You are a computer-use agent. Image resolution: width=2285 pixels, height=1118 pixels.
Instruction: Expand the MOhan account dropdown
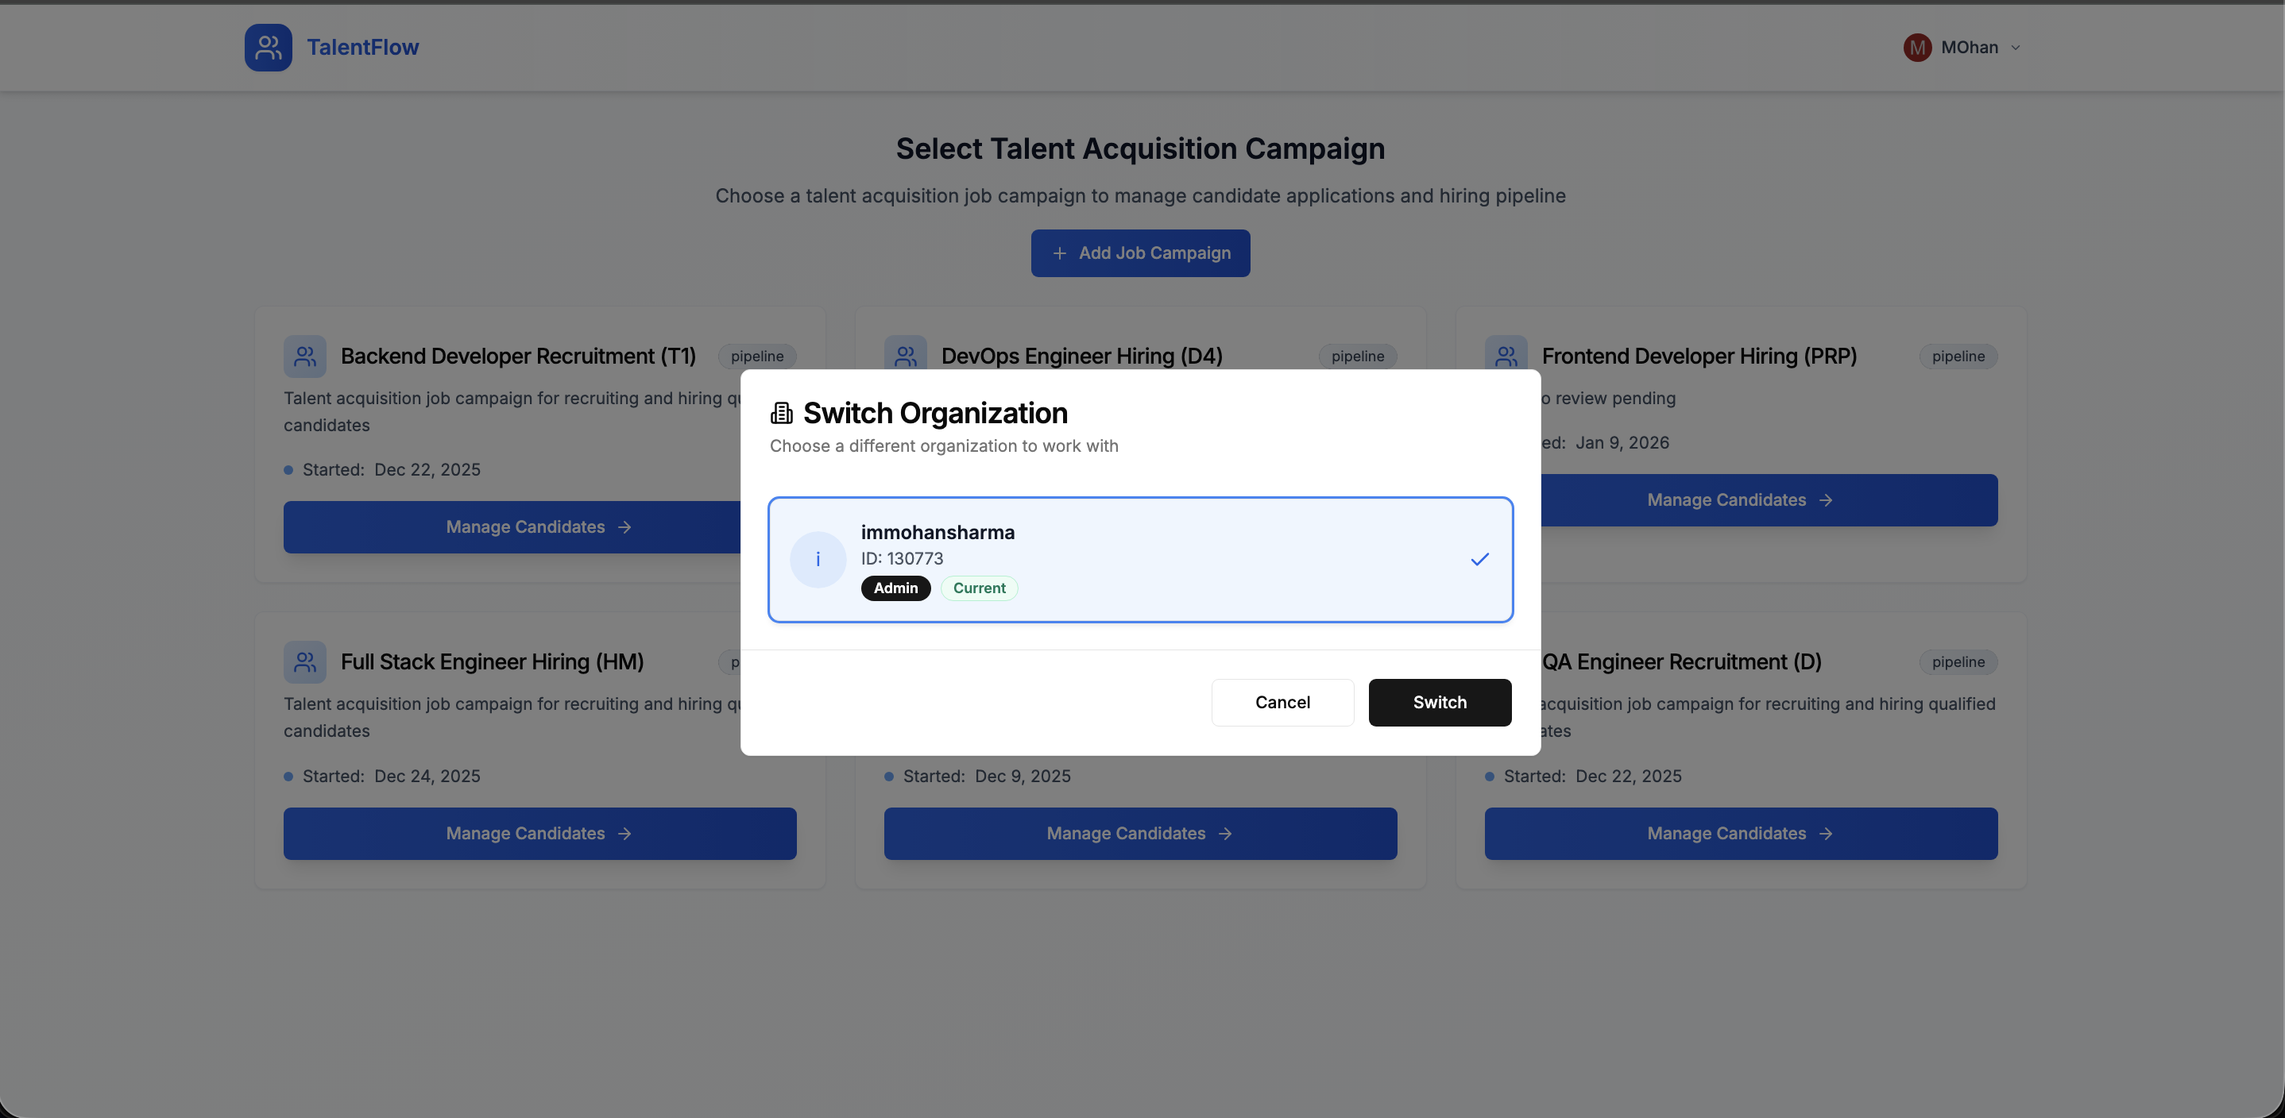point(2013,47)
